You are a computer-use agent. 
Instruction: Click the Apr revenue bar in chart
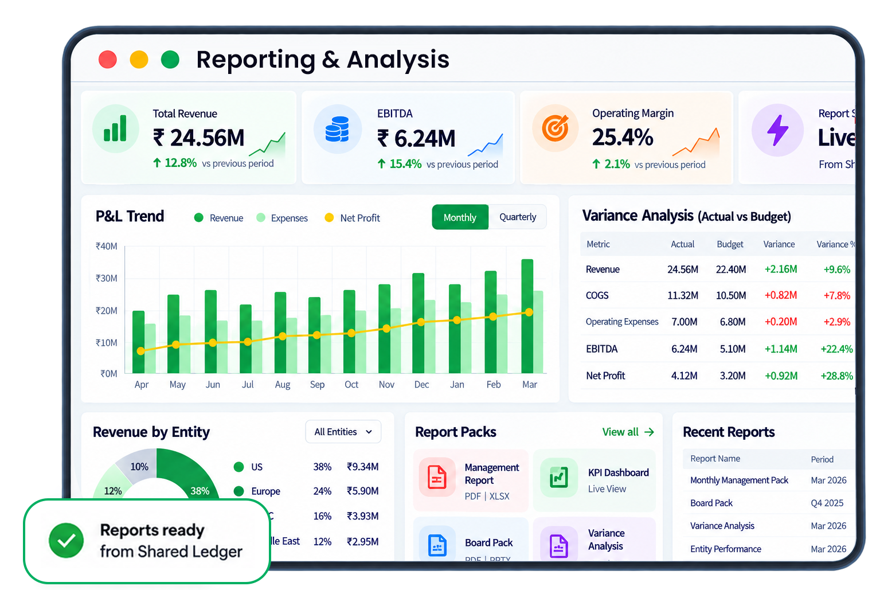point(138,342)
